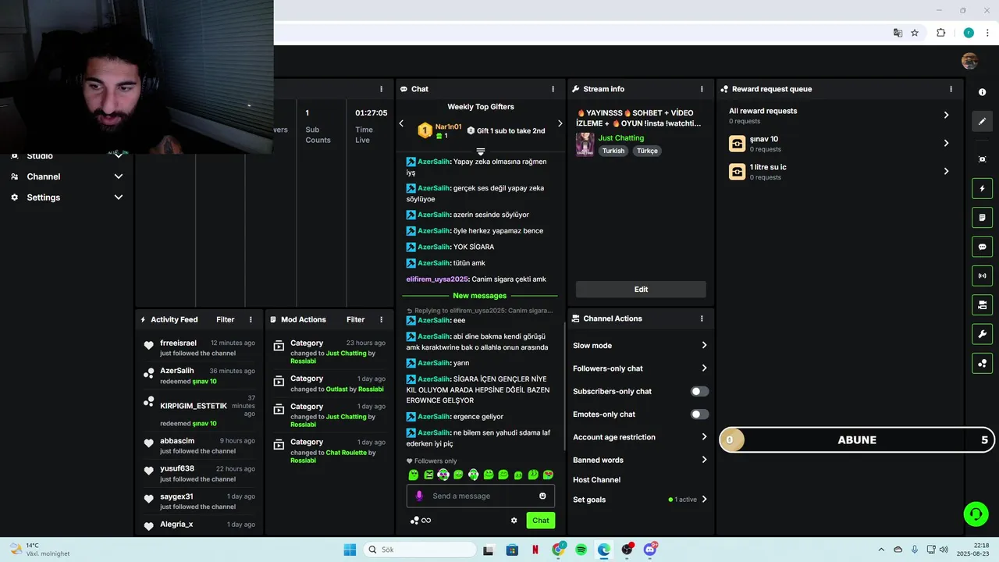The width and height of the screenshot is (999, 562).
Task: Open Mod Actions three-dot menu
Action: coord(381,319)
